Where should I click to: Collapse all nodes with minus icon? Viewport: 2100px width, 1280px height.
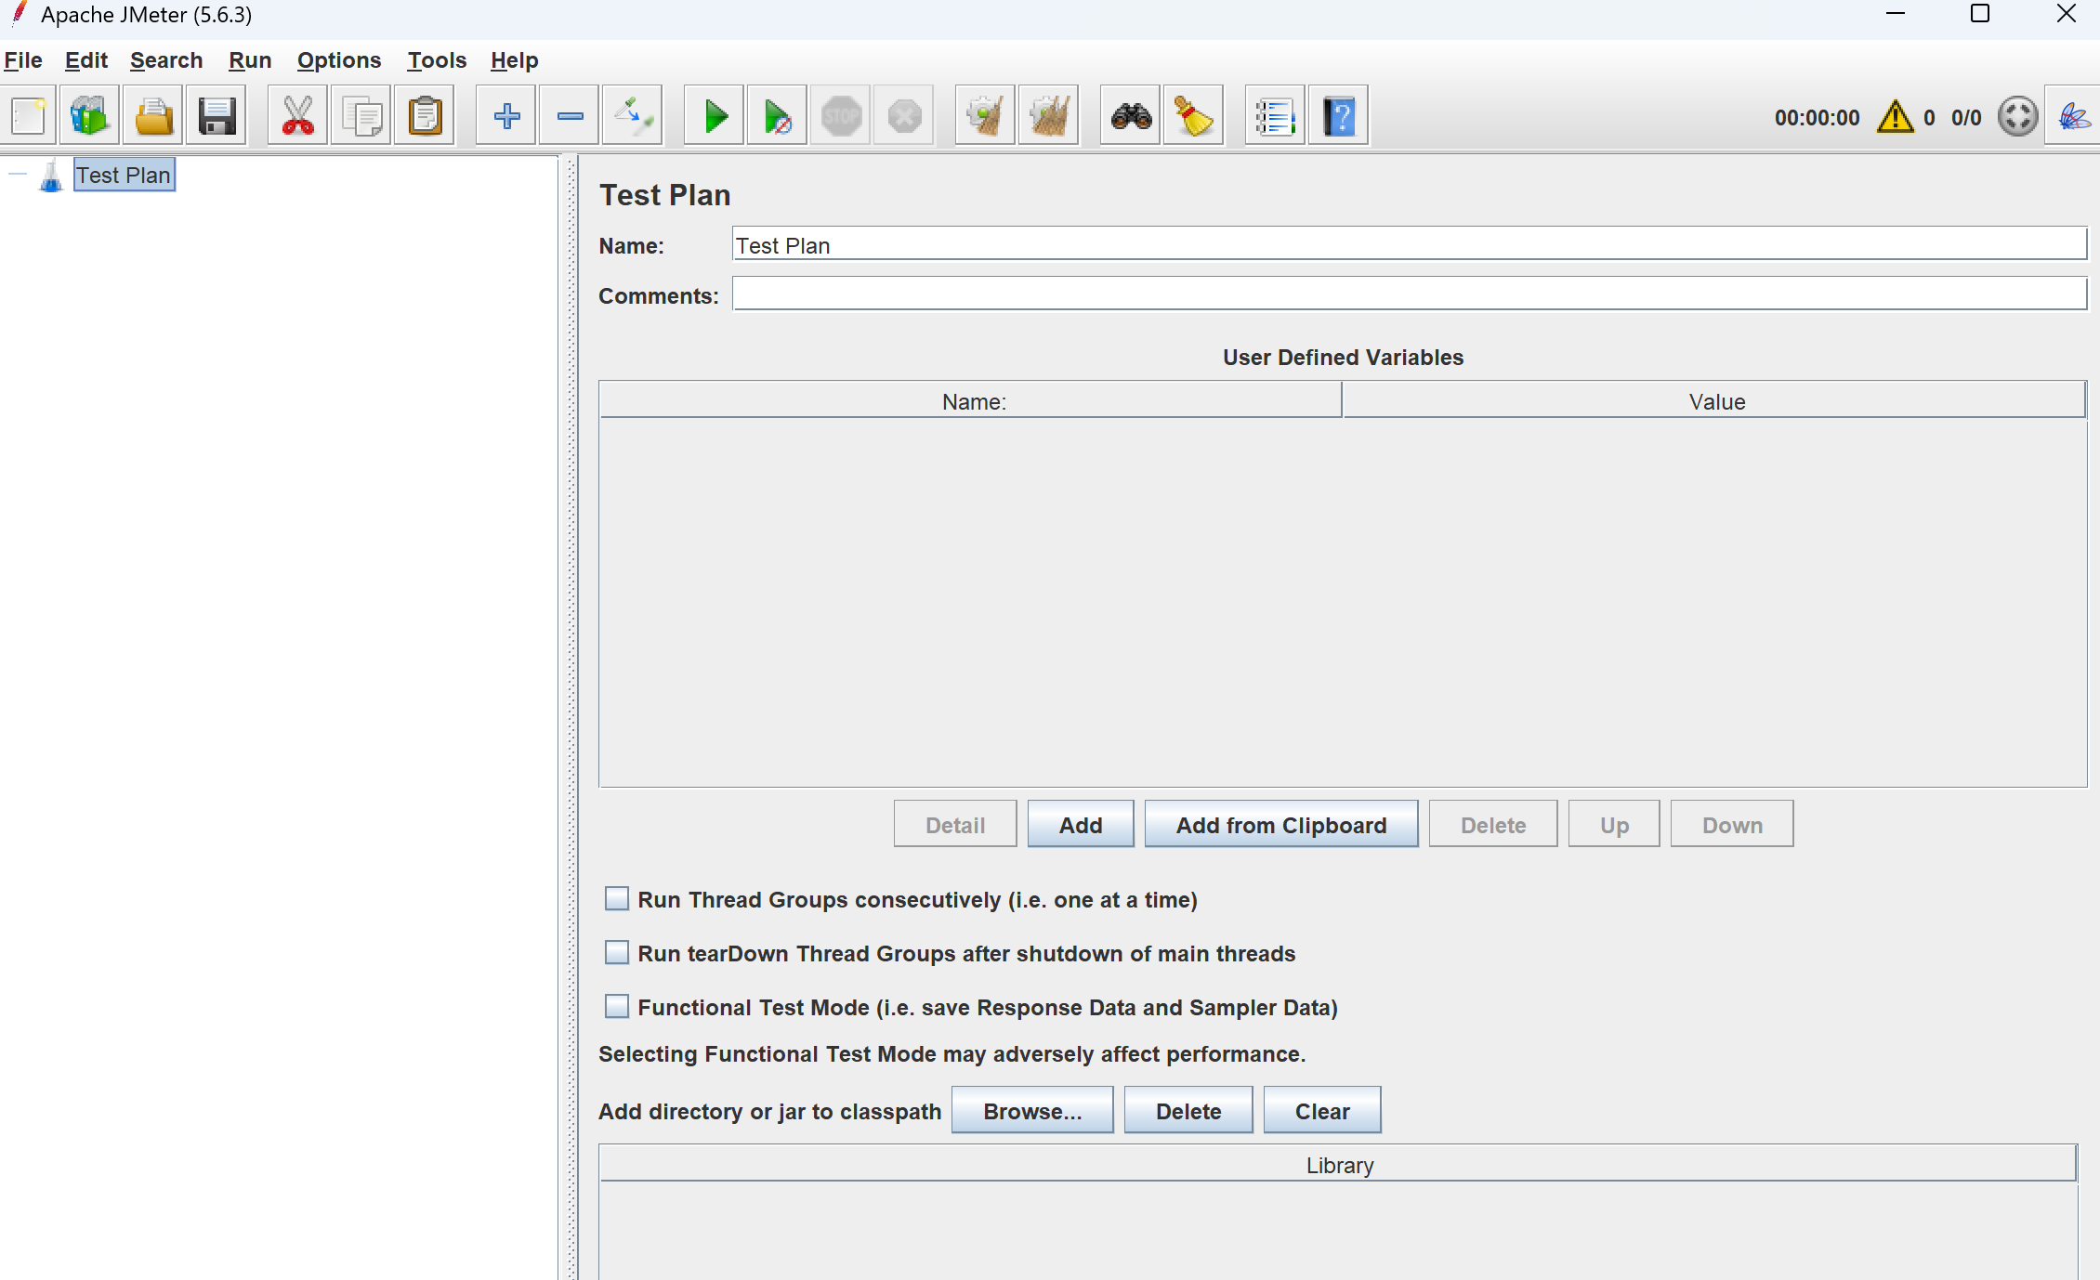570,116
